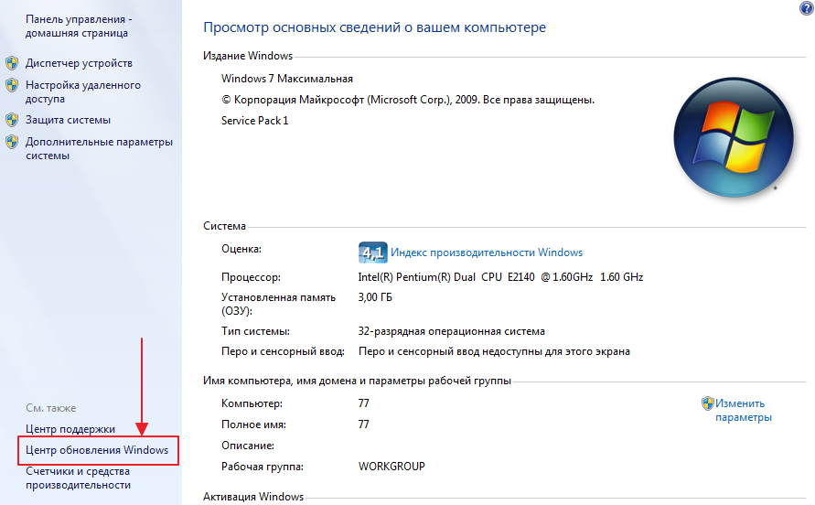Open Диспетчер устройств link
Viewport: 815px width, 505px height.
click(79, 63)
